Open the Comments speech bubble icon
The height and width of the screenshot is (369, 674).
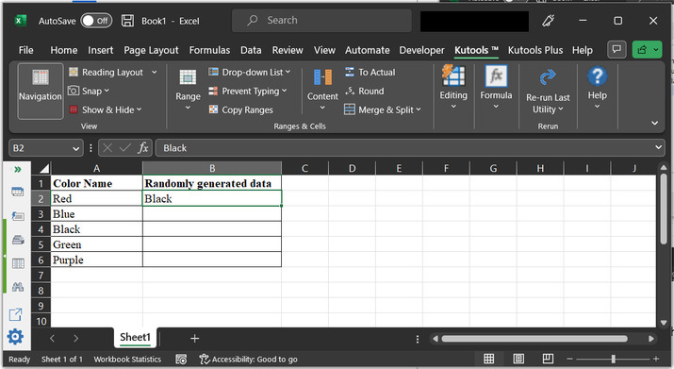[x=616, y=49]
